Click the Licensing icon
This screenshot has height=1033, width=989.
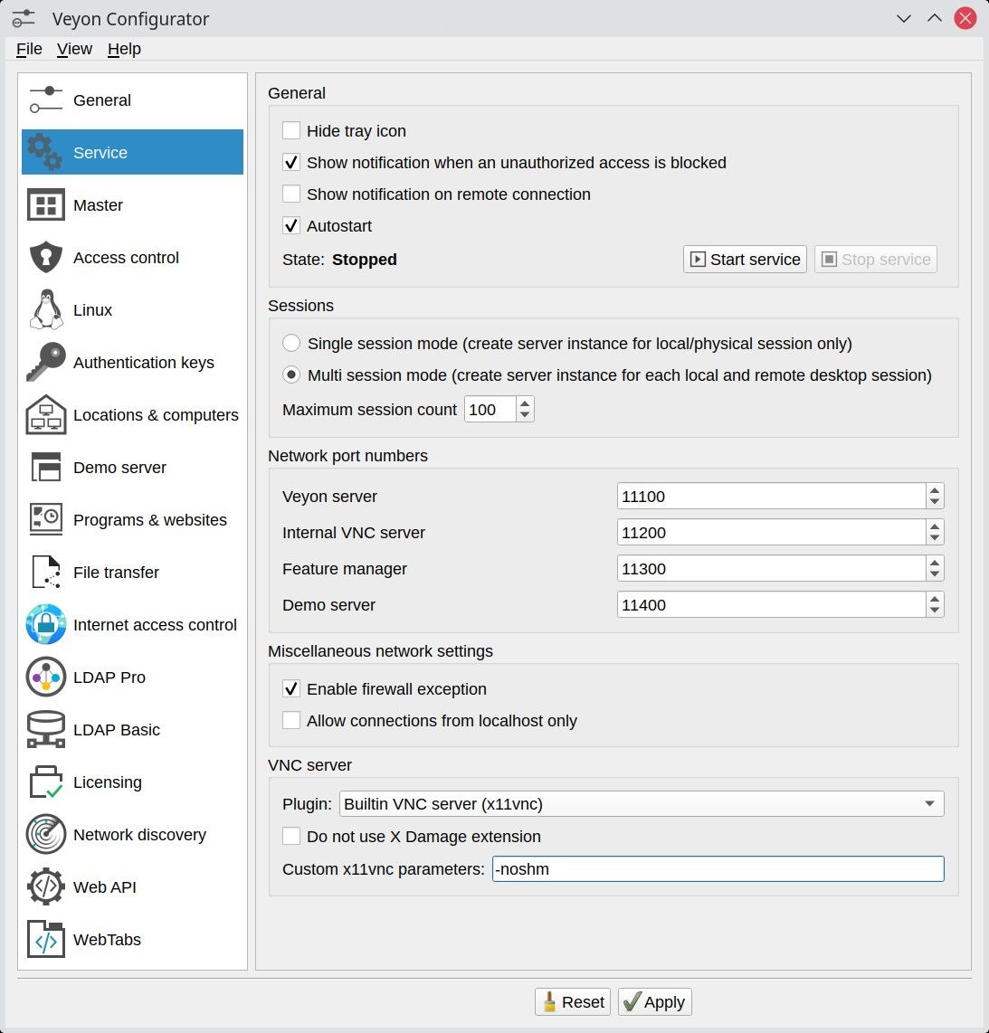[45, 782]
